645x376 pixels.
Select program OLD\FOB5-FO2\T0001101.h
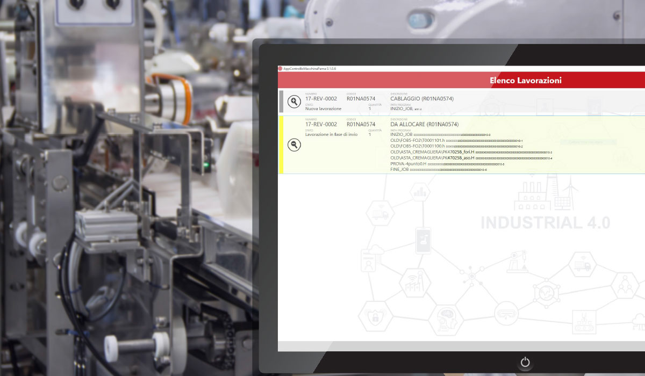coord(417,140)
